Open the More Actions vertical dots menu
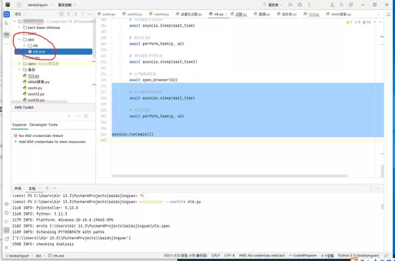395x261 pixels. point(309,5)
